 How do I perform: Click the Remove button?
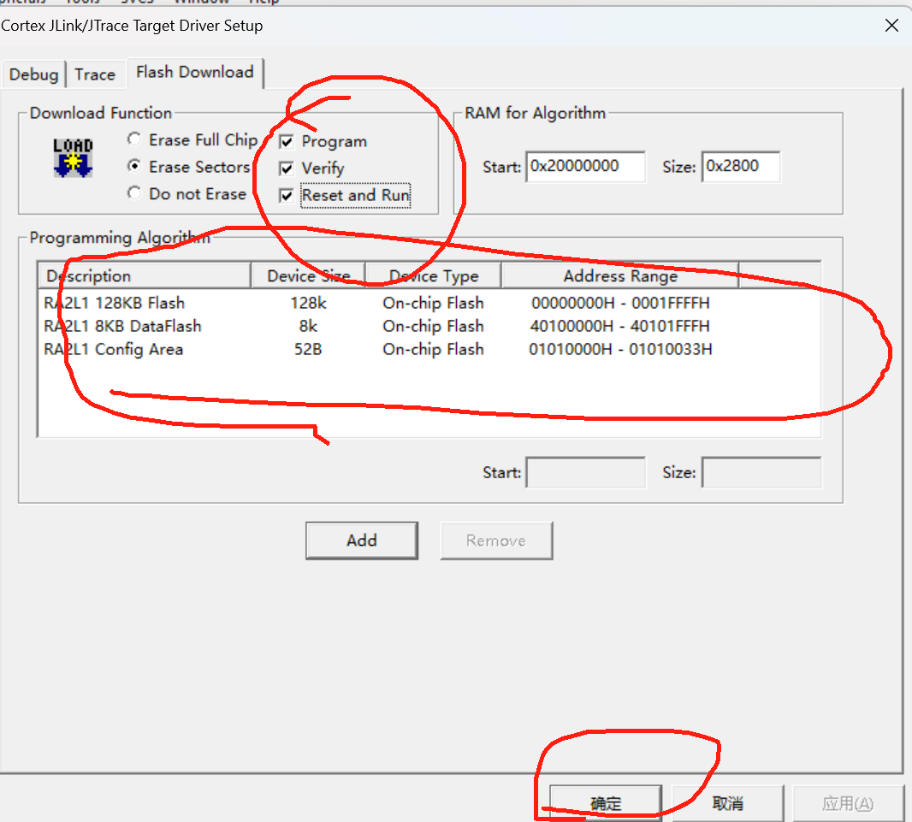click(496, 541)
